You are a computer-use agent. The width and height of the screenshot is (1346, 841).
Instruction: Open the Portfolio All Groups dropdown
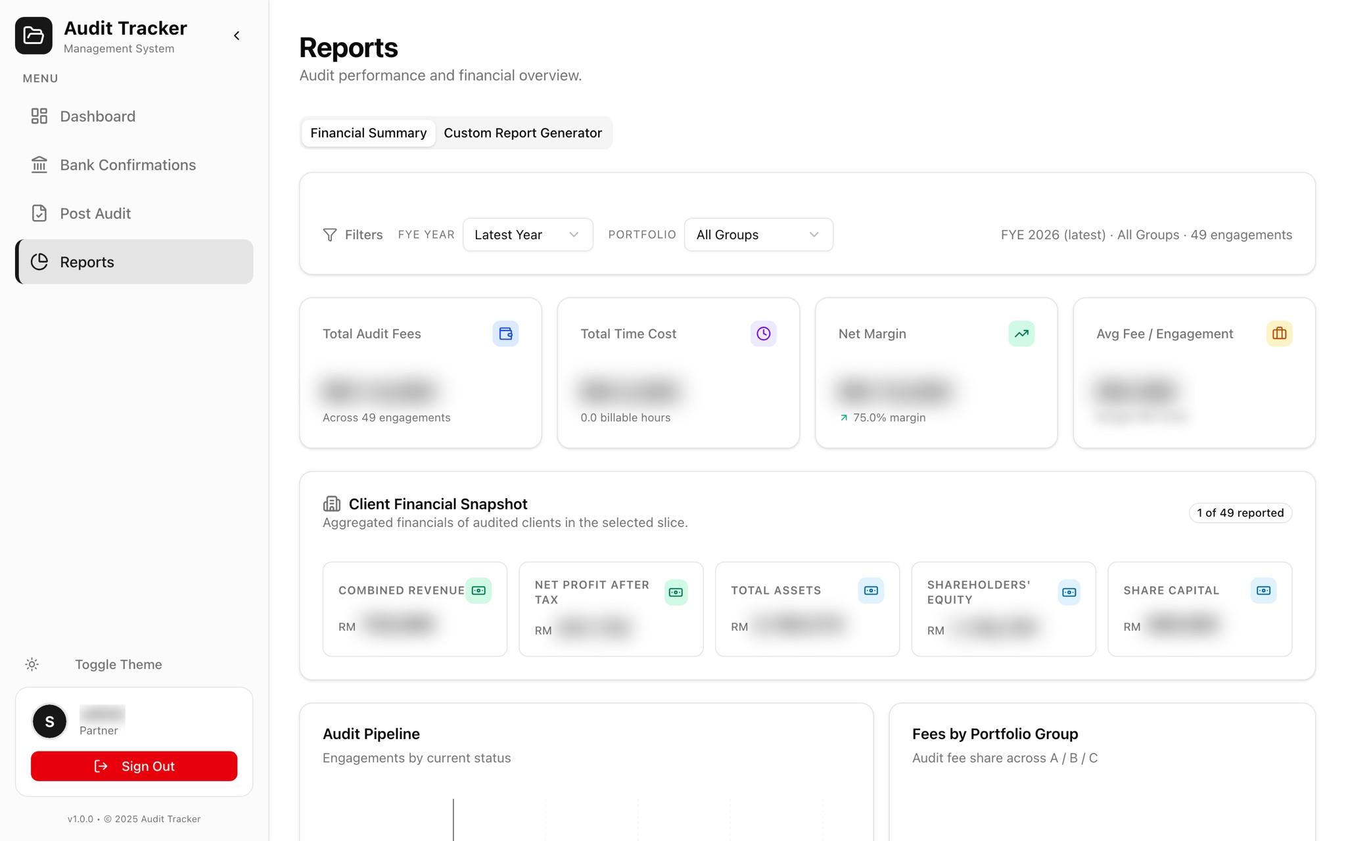coord(758,235)
